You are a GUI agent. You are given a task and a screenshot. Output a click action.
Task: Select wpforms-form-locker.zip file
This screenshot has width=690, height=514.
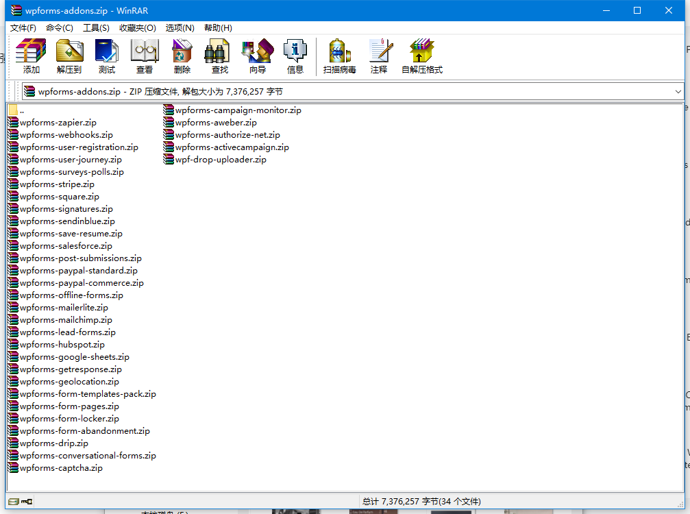(x=64, y=419)
